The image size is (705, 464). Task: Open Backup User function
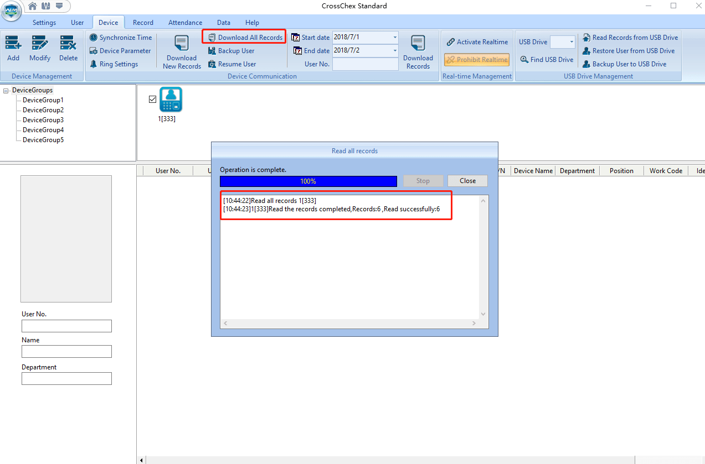pos(231,51)
